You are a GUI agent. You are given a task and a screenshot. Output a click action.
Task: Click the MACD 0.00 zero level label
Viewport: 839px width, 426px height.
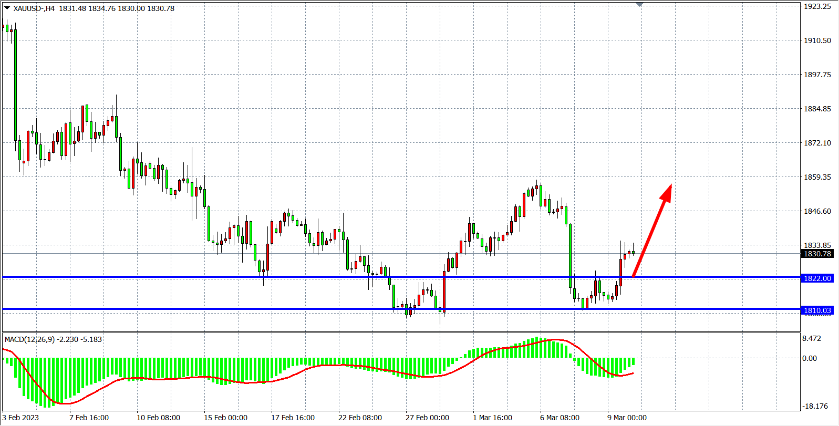[810, 358]
